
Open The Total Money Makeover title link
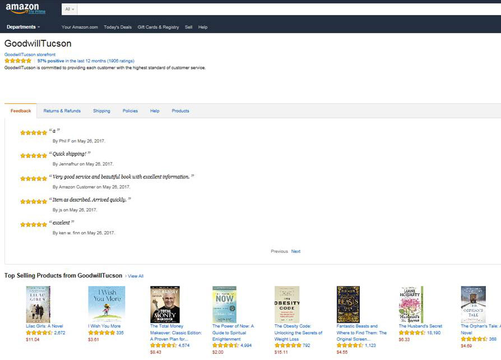tap(176, 333)
